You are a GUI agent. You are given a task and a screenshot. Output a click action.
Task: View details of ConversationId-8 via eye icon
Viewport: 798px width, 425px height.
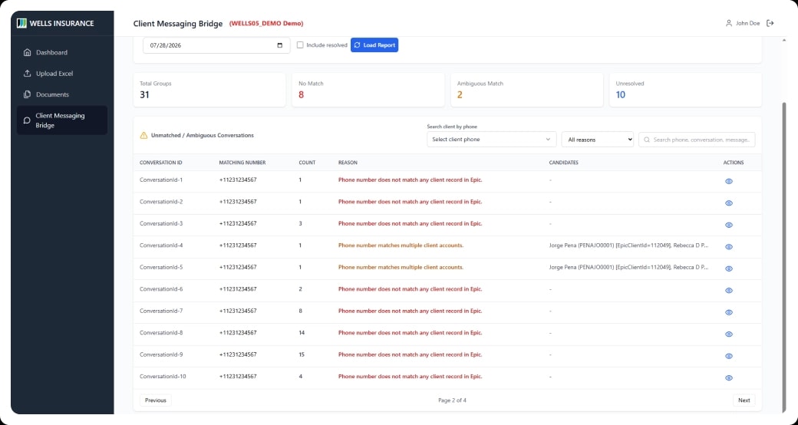click(x=729, y=334)
